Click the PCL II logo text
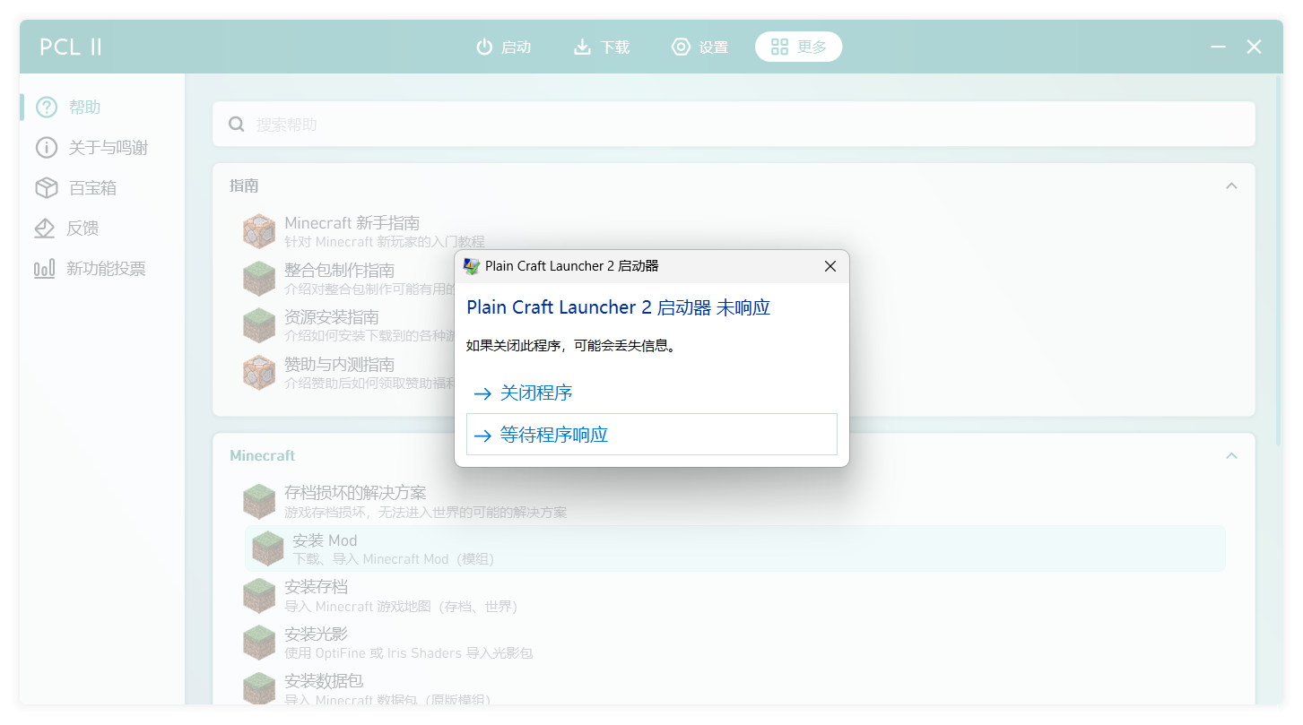The width and height of the screenshot is (1303, 725). [x=71, y=47]
